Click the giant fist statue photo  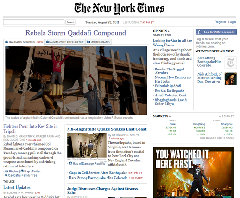[x=76, y=81]
